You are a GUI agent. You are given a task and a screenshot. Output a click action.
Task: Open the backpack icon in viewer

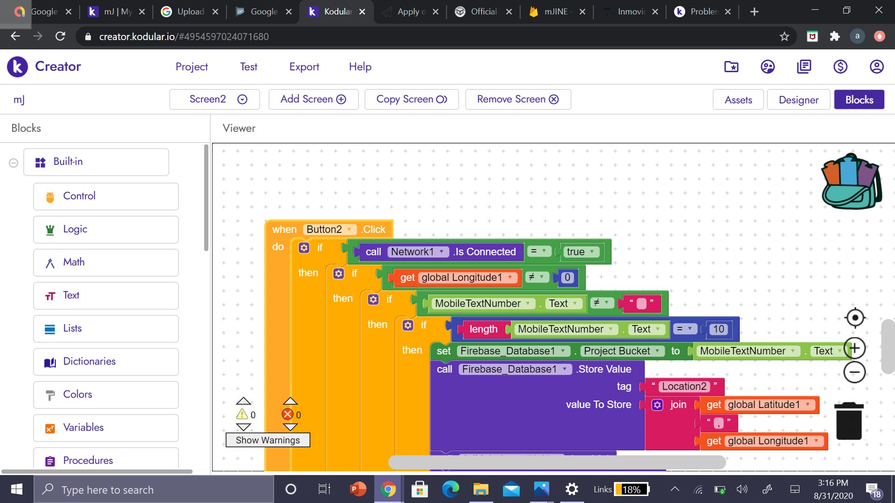point(851,182)
